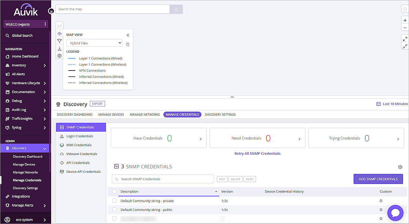Click the Search SNMP Credentials field
This screenshot has width=409, height=224.
pyautogui.click(x=163, y=179)
